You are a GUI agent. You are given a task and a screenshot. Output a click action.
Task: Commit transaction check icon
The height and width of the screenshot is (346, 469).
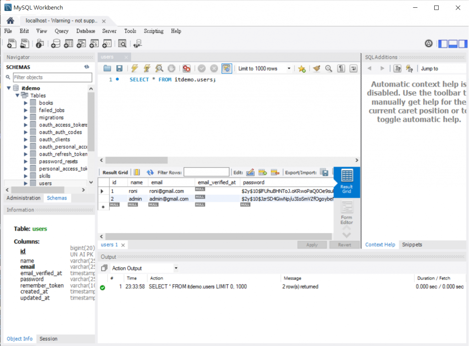click(x=202, y=69)
